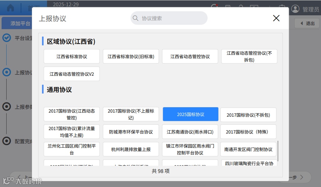The height and width of the screenshot is (187, 321).
Task: Click the 2025-12-29 date in the top bar
Action: tap(66, 4)
